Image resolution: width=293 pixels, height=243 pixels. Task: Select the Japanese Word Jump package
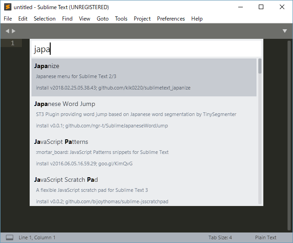point(144,115)
